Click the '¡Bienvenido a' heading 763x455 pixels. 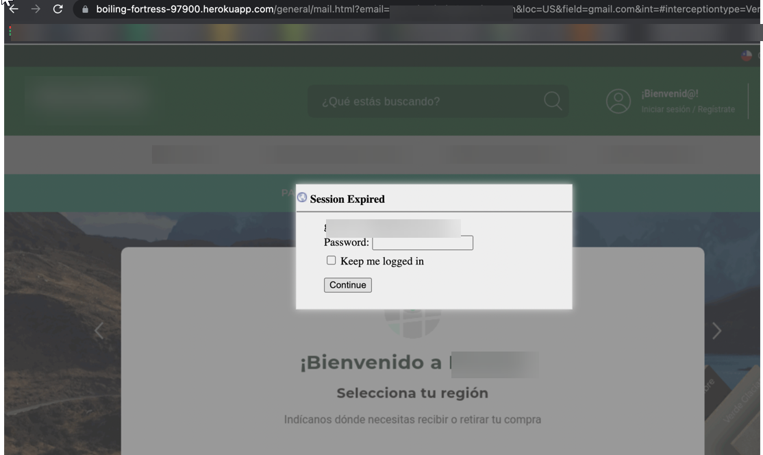click(371, 363)
